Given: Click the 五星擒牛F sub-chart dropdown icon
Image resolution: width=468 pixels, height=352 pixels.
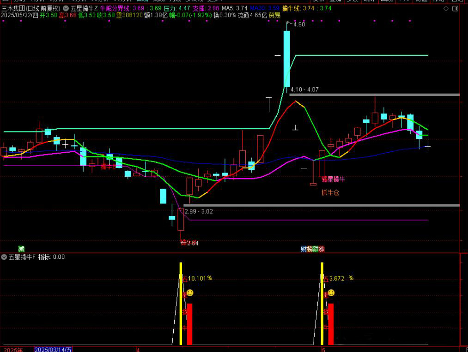Looking at the screenshot, I should click(4, 257).
